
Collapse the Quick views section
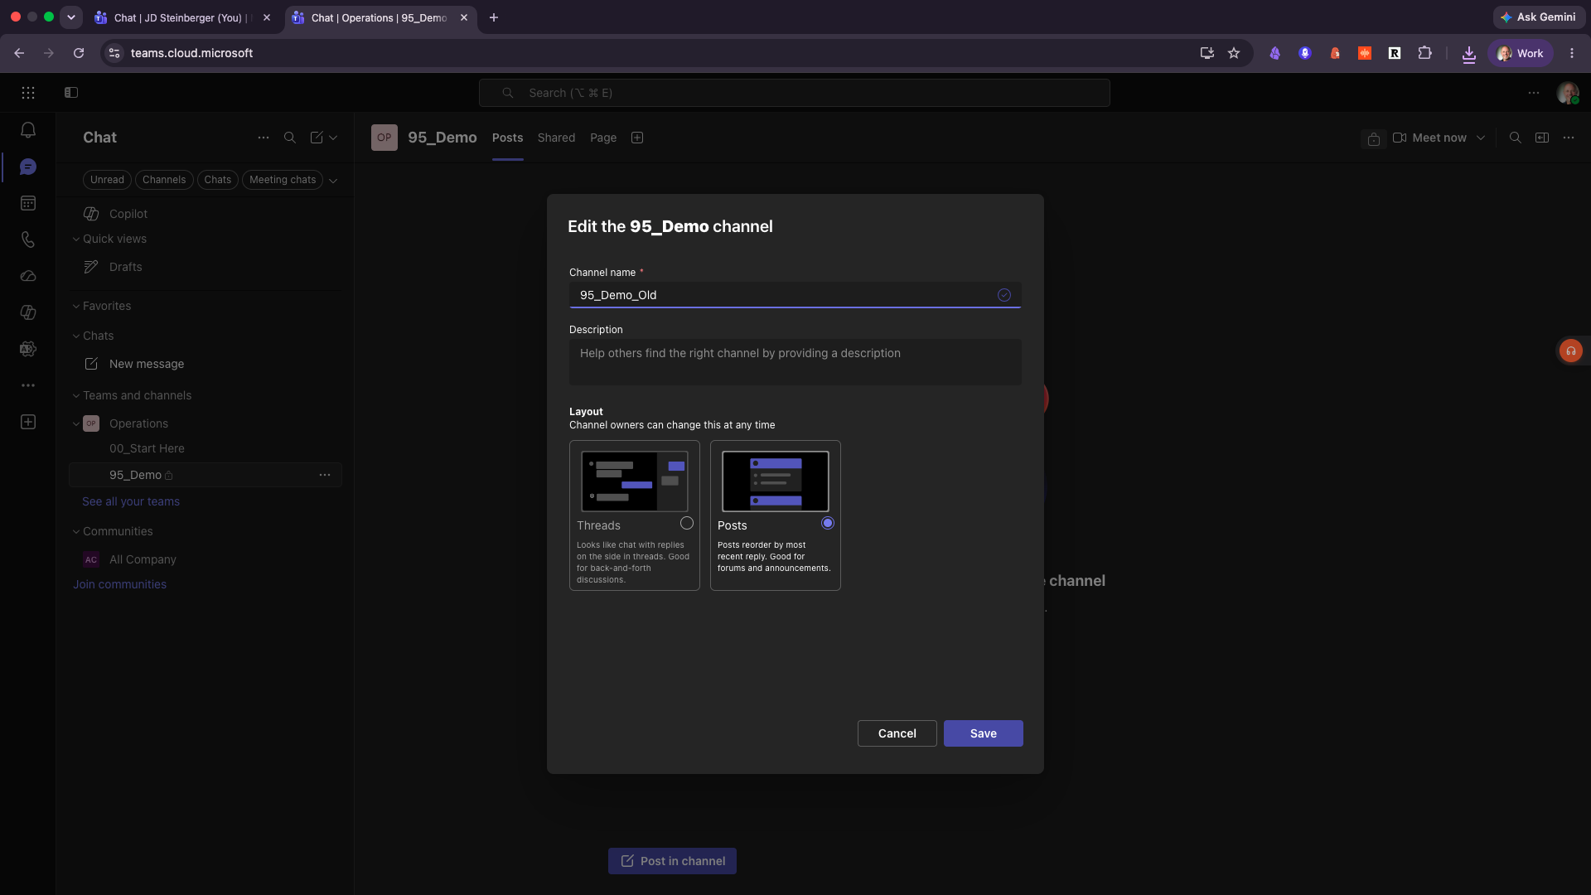(x=76, y=239)
